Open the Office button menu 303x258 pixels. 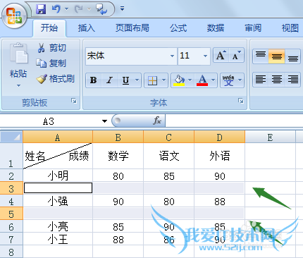pos(14,16)
